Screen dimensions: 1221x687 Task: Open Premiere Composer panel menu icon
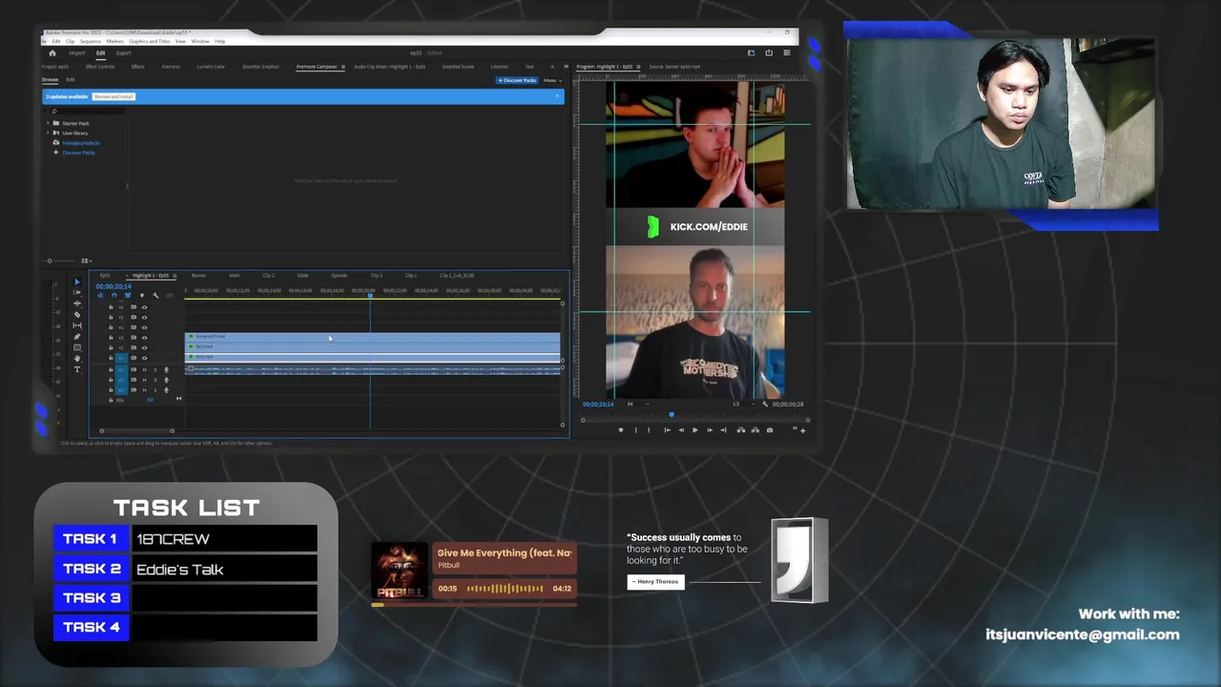tap(343, 67)
